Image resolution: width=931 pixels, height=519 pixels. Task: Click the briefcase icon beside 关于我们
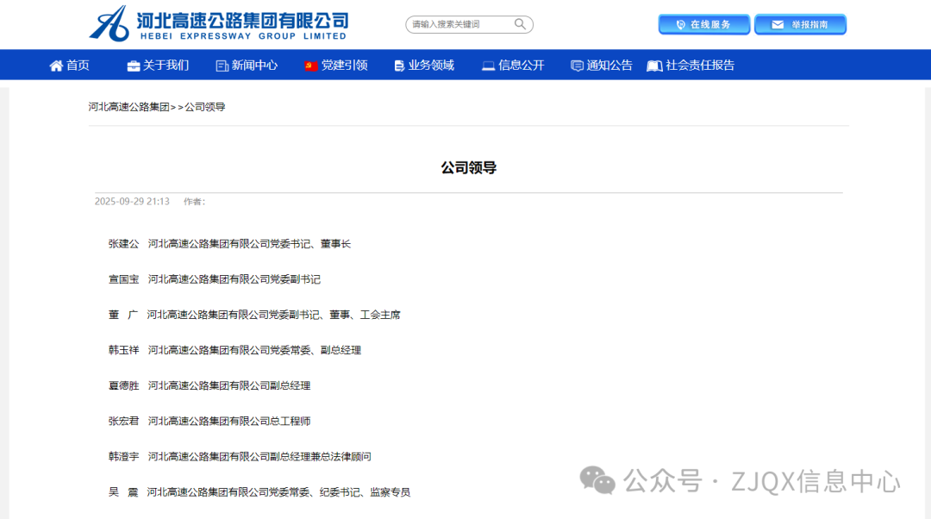click(x=134, y=66)
